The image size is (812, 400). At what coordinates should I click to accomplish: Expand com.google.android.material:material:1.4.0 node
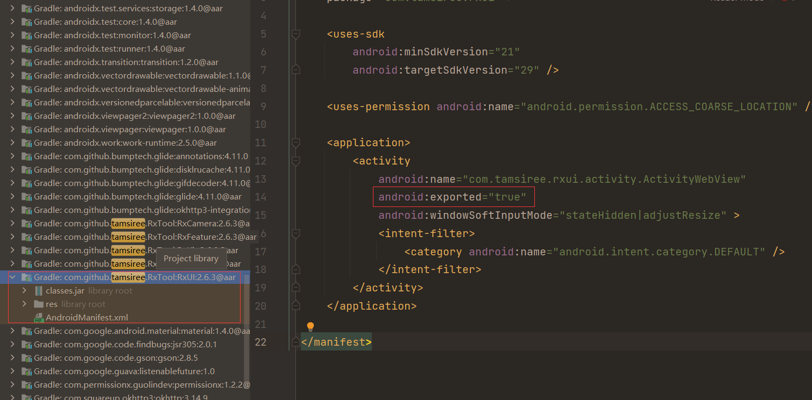[x=12, y=331]
